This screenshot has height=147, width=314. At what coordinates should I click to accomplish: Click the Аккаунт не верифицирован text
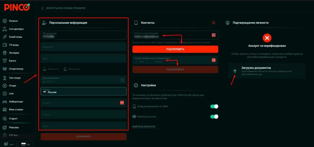[x=267, y=46]
